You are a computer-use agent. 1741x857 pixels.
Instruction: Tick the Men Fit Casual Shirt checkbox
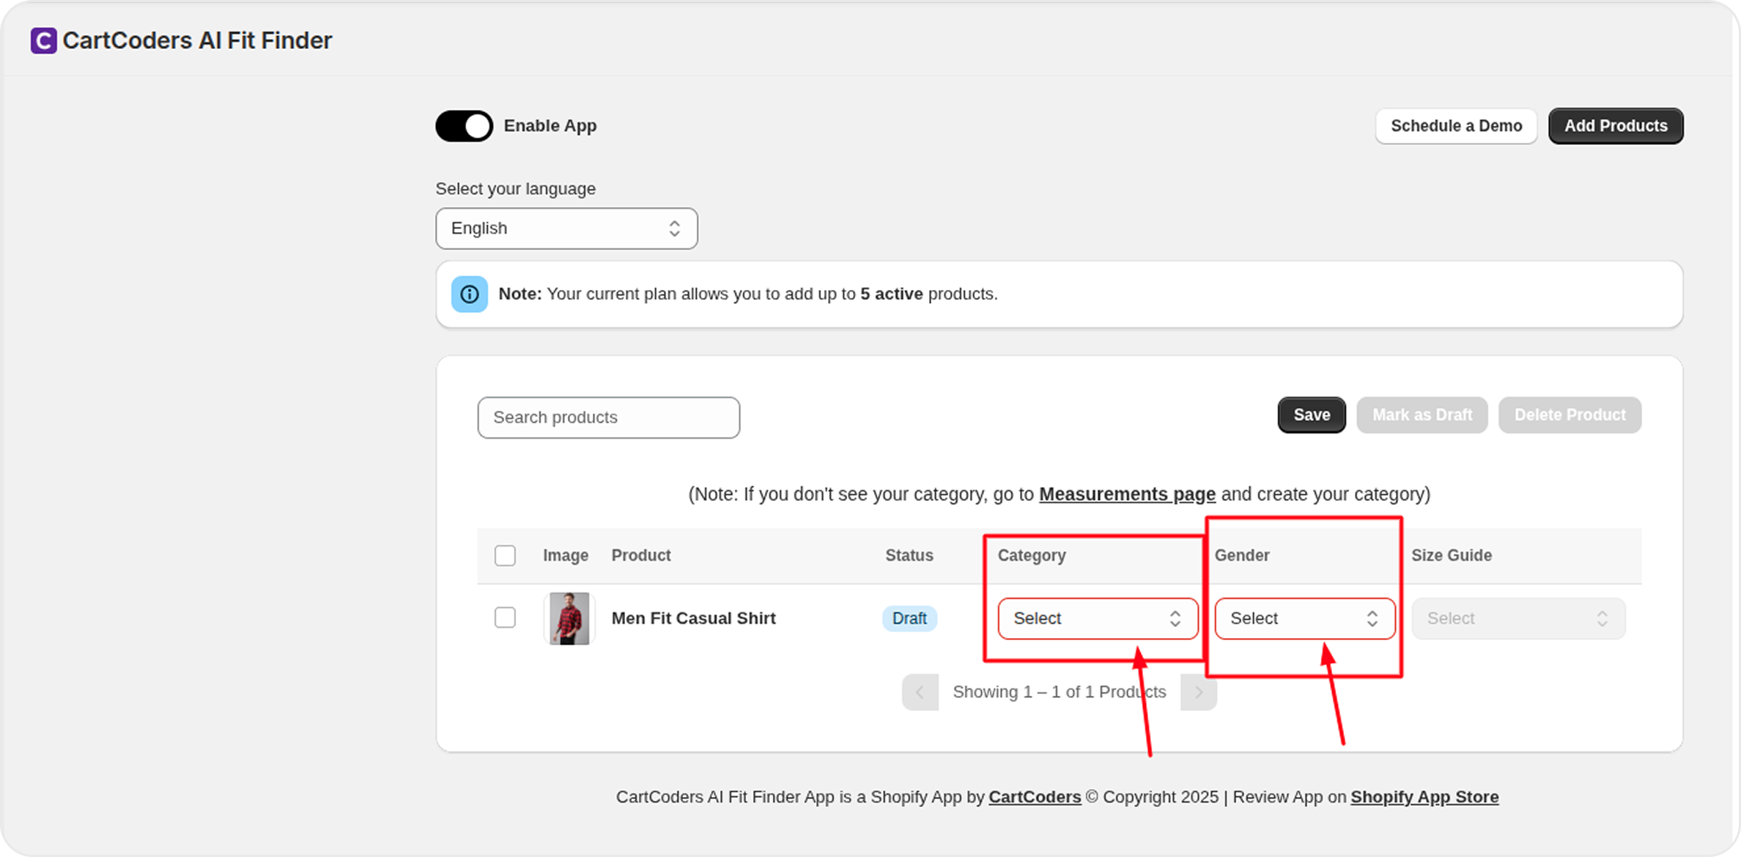[x=505, y=617]
